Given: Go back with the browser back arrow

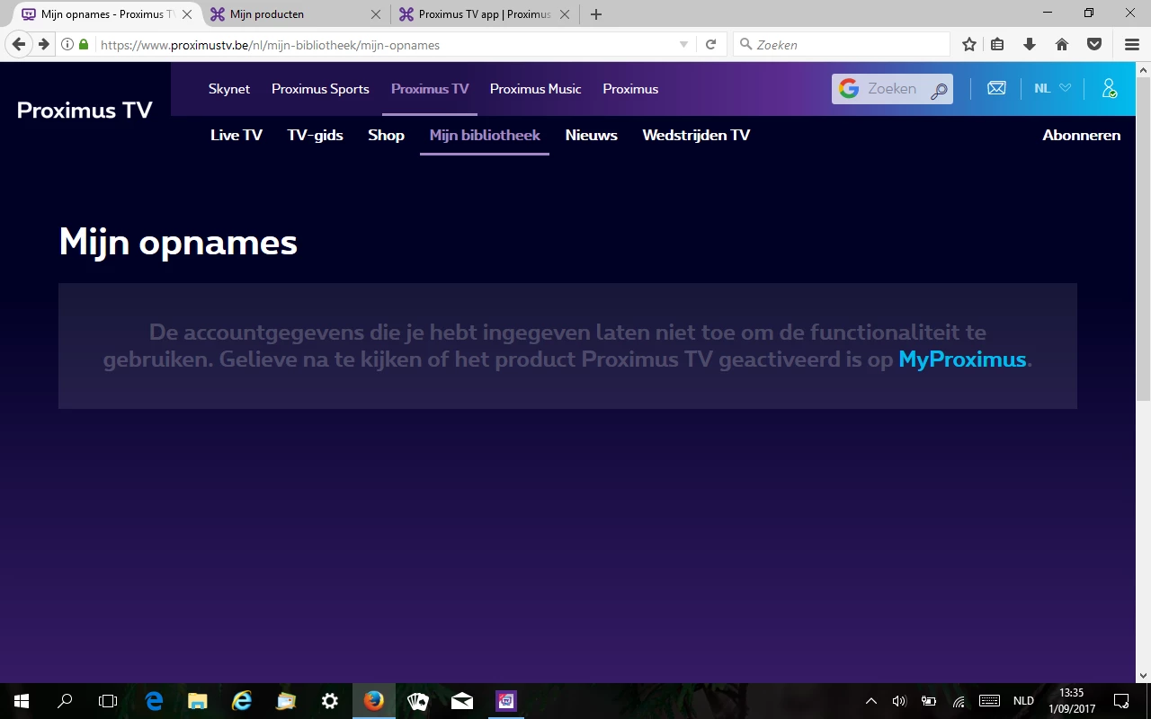Looking at the screenshot, I should [x=19, y=44].
